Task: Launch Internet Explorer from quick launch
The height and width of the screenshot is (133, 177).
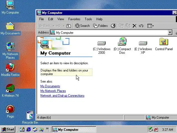Action: [x=28, y=129]
